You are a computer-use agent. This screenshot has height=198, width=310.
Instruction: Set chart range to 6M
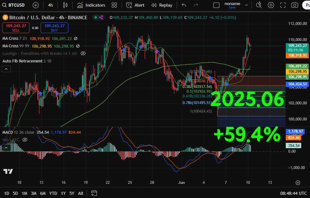pos(43,193)
